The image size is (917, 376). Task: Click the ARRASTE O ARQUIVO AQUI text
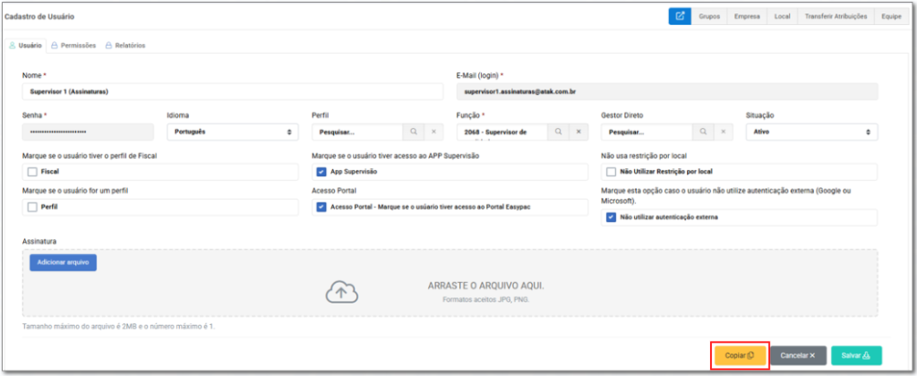tap(486, 286)
